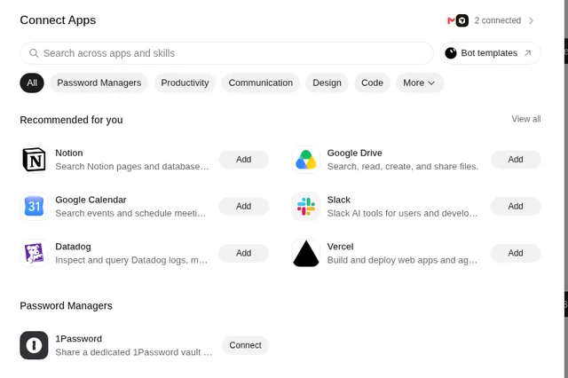Open connected apps via chevron arrow
568x378 pixels.
pyautogui.click(x=531, y=20)
